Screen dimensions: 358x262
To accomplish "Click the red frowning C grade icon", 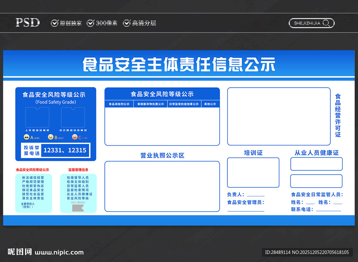I will [74, 137].
